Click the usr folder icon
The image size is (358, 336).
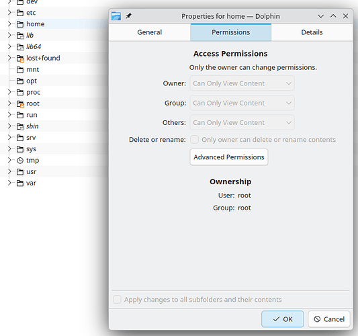[x=20, y=172]
